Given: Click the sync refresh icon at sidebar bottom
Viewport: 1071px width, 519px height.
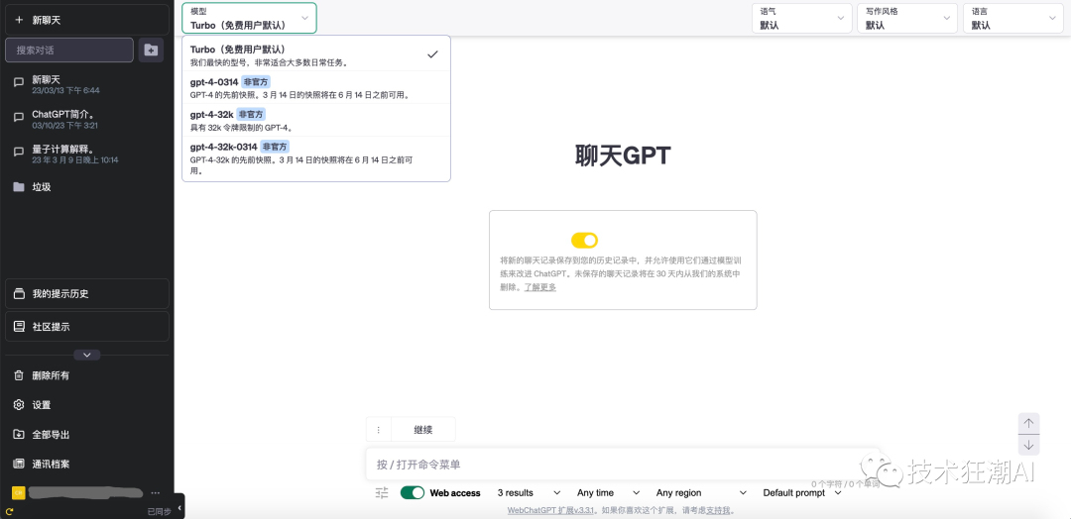Looking at the screenshot, I should pyautogui.click(x=10, y=511).
